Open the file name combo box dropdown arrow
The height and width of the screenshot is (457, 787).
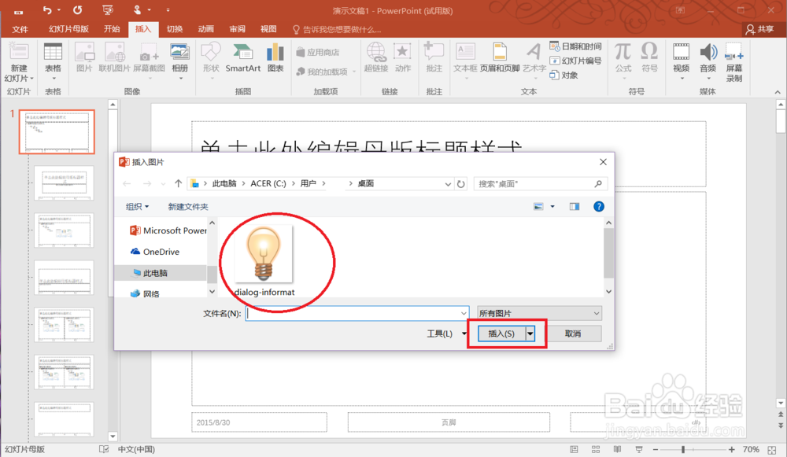(x=464, y=314)
